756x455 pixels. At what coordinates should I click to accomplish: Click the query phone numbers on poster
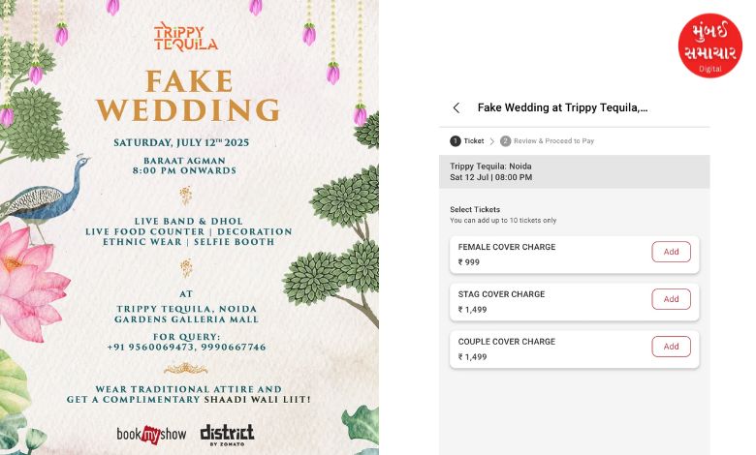click(186, 348)
